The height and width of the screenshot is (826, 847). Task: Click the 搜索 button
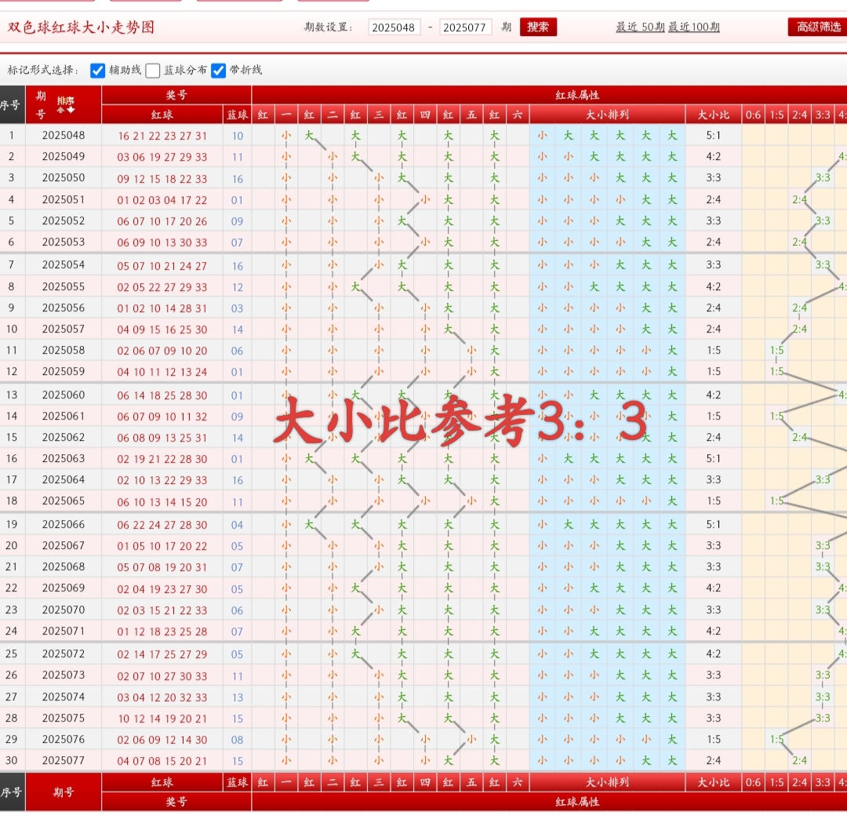(538, 27)
